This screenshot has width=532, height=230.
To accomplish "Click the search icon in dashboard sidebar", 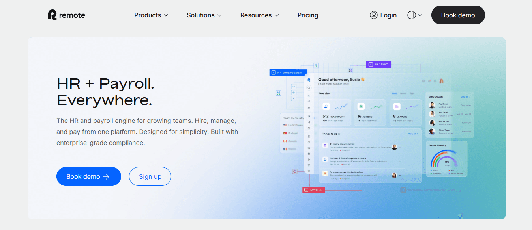I will click(x=309, y=88).
